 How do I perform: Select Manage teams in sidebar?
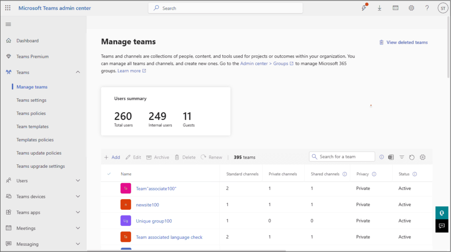32,87
